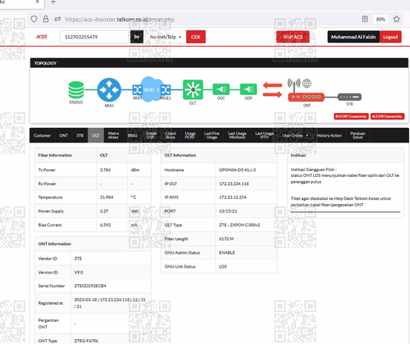Switch to the Customer tab
The image size is (410, 344).
42,135
